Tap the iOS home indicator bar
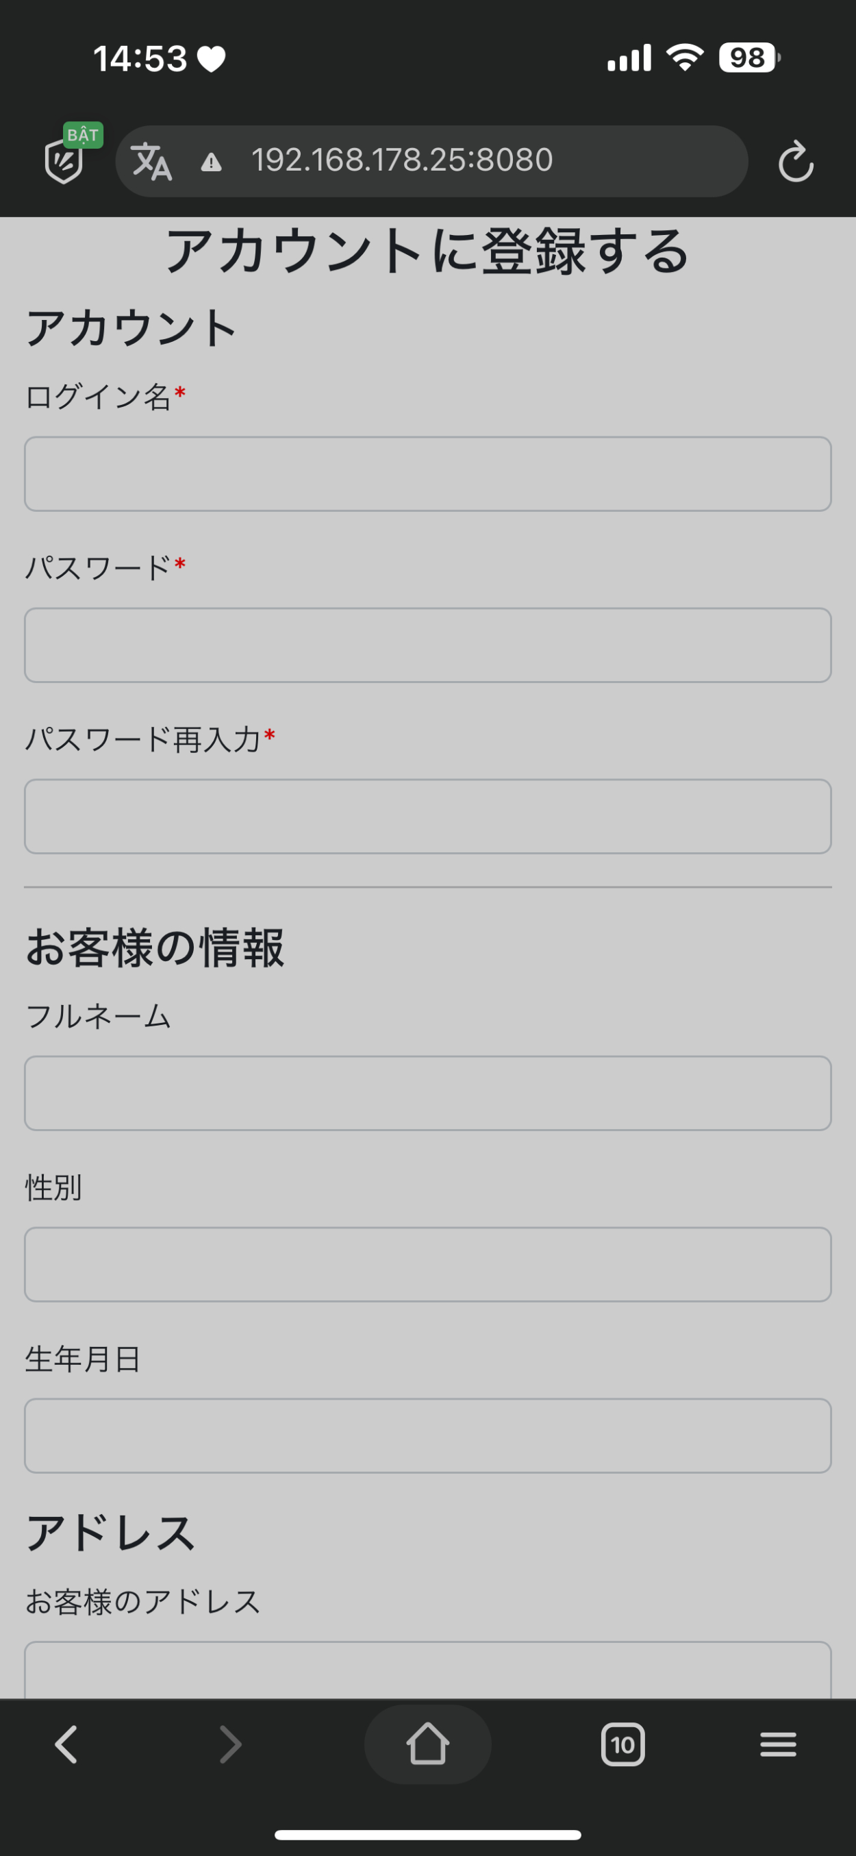856x1856 pixels. point(427,1834)
